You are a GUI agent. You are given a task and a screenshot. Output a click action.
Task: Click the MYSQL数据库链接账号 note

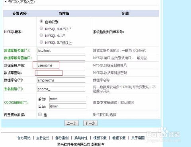pyautogui.click(x=110, y=65)
